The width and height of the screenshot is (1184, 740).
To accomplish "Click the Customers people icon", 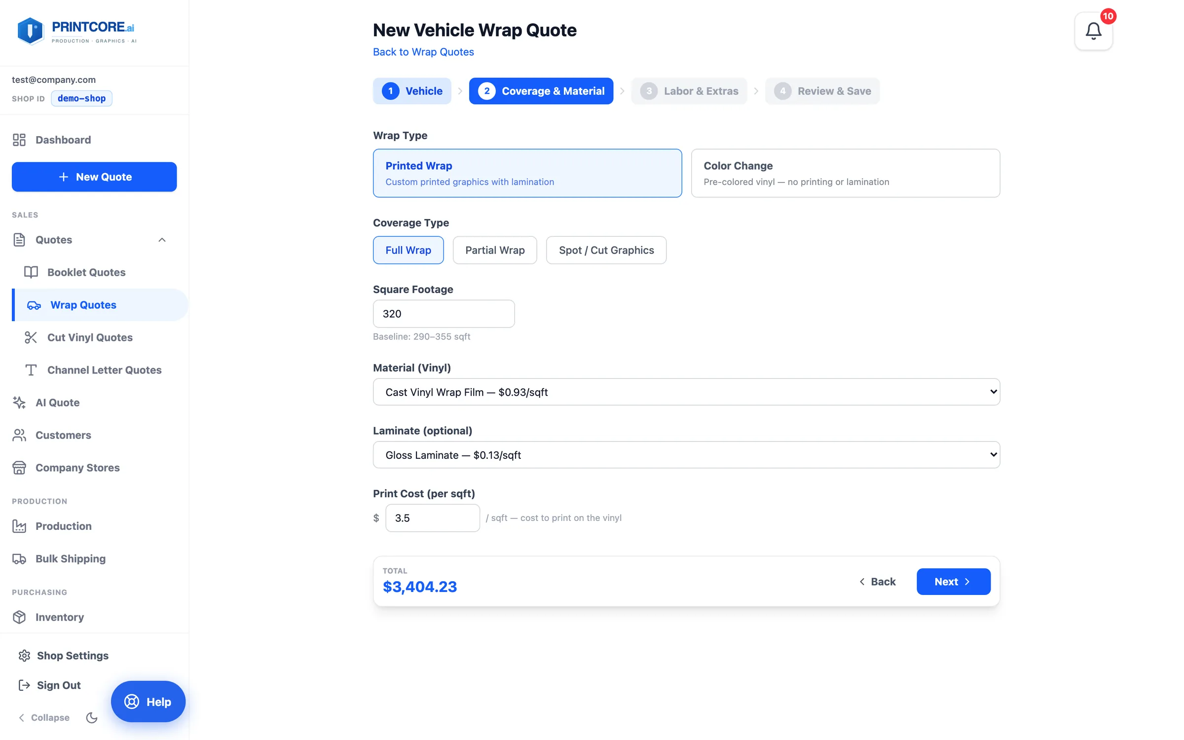I will pos(19,435).
